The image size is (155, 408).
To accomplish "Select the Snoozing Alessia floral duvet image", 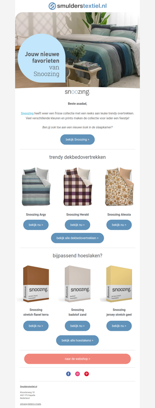I will (x=119, y=187).
